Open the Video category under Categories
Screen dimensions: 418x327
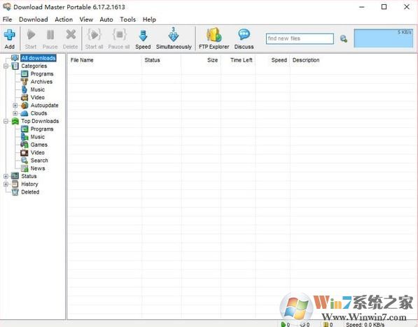click(x=38, y=97)
